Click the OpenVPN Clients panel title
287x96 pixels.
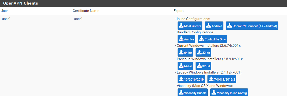pos(21,3)
